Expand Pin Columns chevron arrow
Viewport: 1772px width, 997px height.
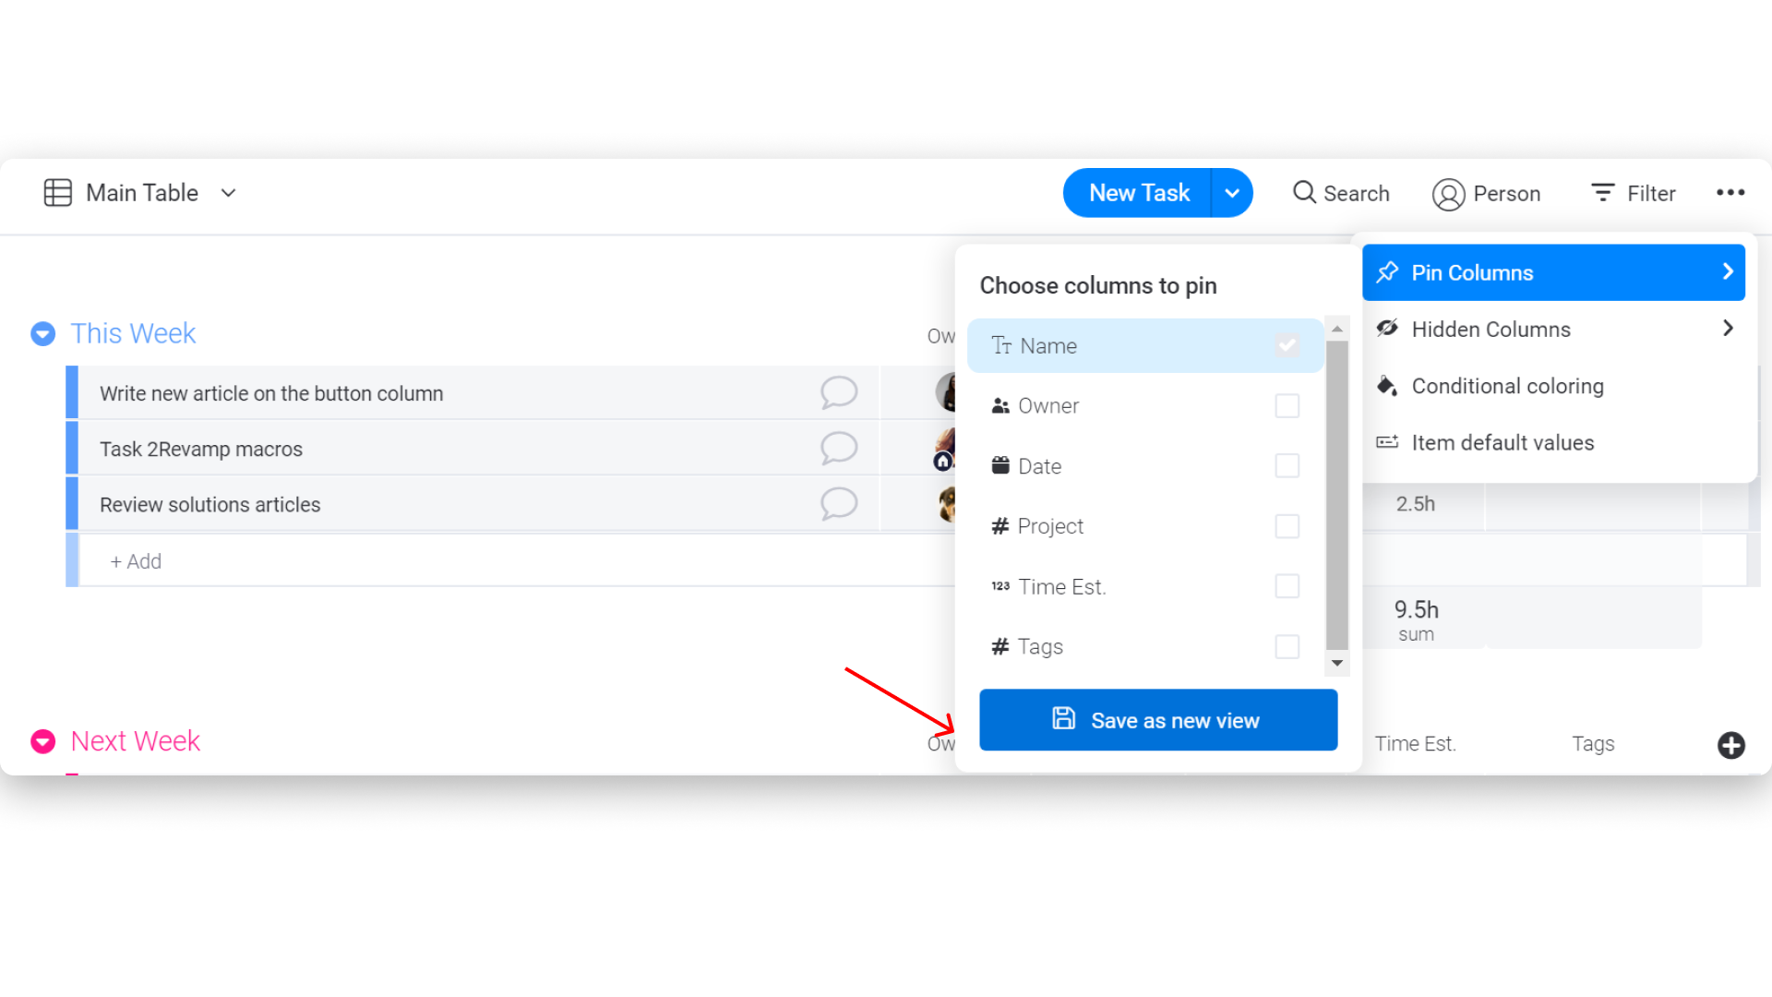click(1728, 271)
